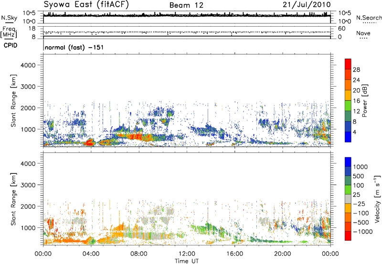Click the 'N.Search' legend label
Image resolution: width=382 pixels, height=264 pixels.
(369, 18)
